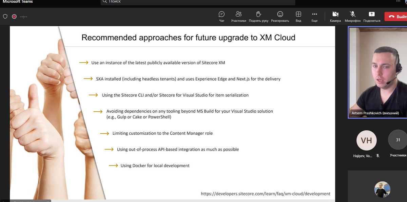Click the meeting timer display
Screen dimensions: 407x202
pyautogui.click(x=23, y=16)
